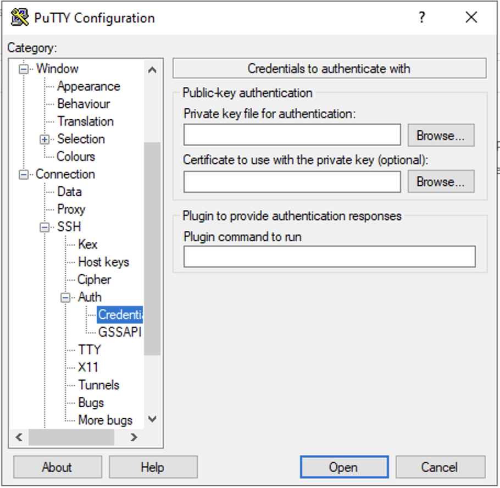Click the Help button
Viewport: 500px width, 488px height.
click(153, 467)
